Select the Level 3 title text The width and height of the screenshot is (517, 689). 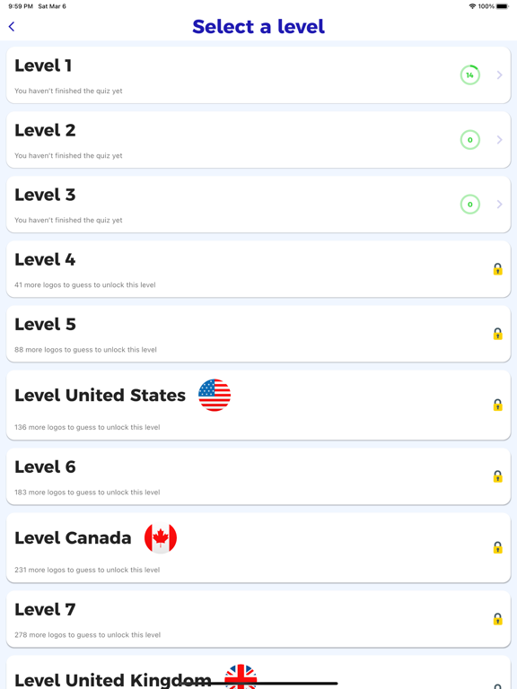[x=45, y=195]
